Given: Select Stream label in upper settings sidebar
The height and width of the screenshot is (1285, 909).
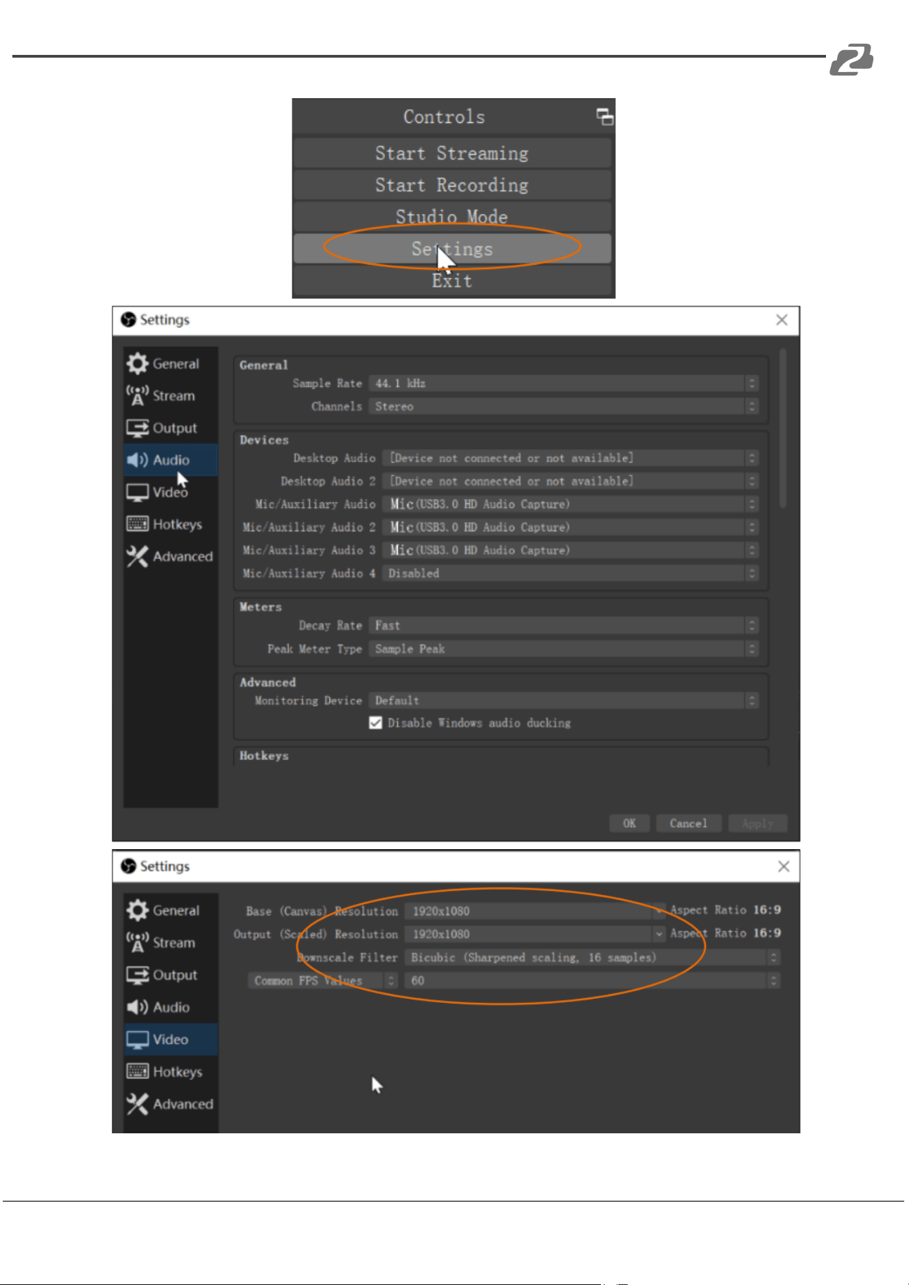Looking at the screenshot, I should (174, 395).
